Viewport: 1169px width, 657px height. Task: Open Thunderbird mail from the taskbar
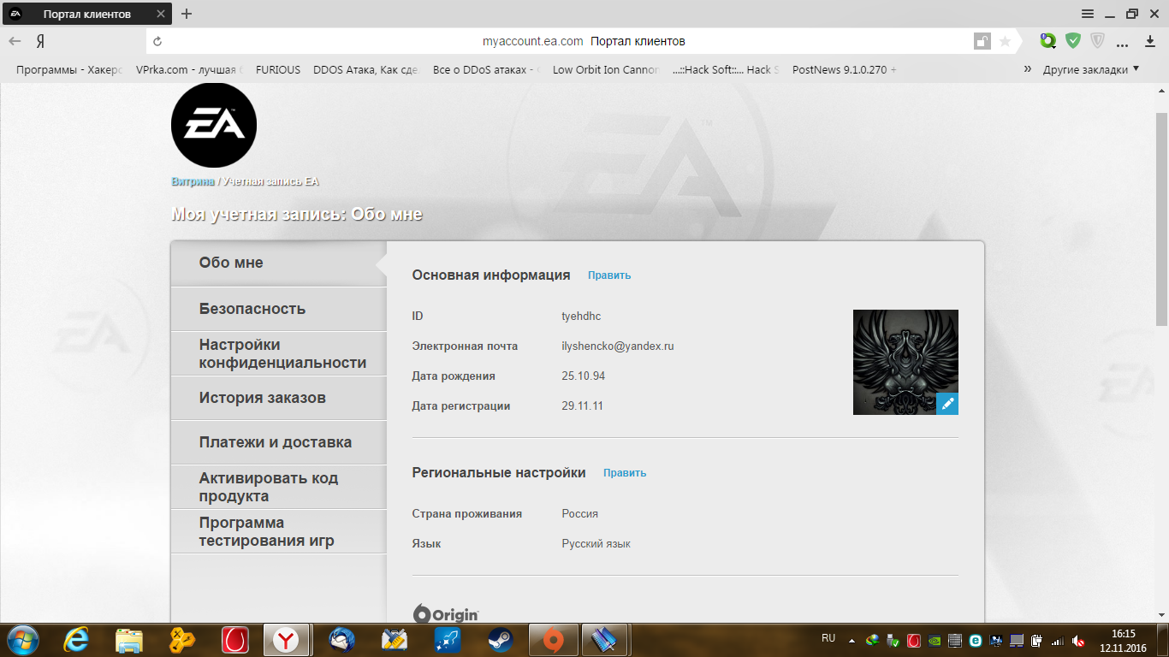(342, 639)
